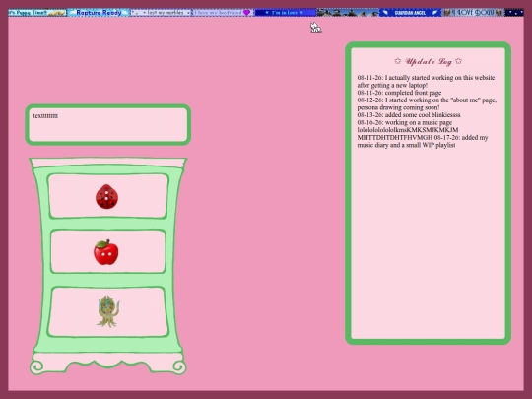The height and width of the screenshot is (399, 532).
Task: Click the star left of Update Log
Action: coord(398,61)
